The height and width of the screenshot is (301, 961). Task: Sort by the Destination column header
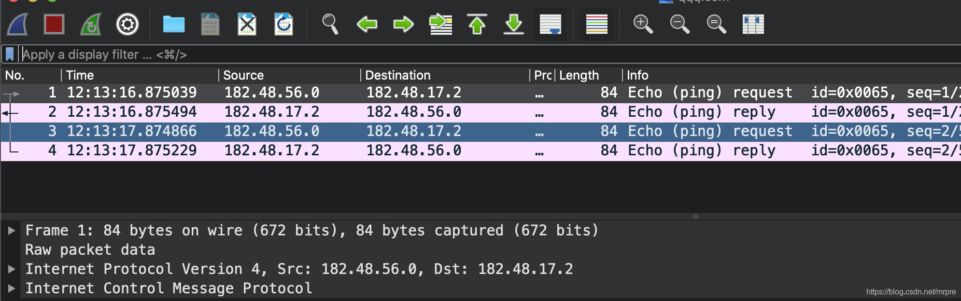pyautogui.click(x=445, y=75)
